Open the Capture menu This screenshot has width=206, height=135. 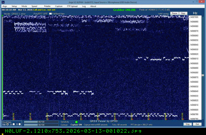tap(59, 6)
